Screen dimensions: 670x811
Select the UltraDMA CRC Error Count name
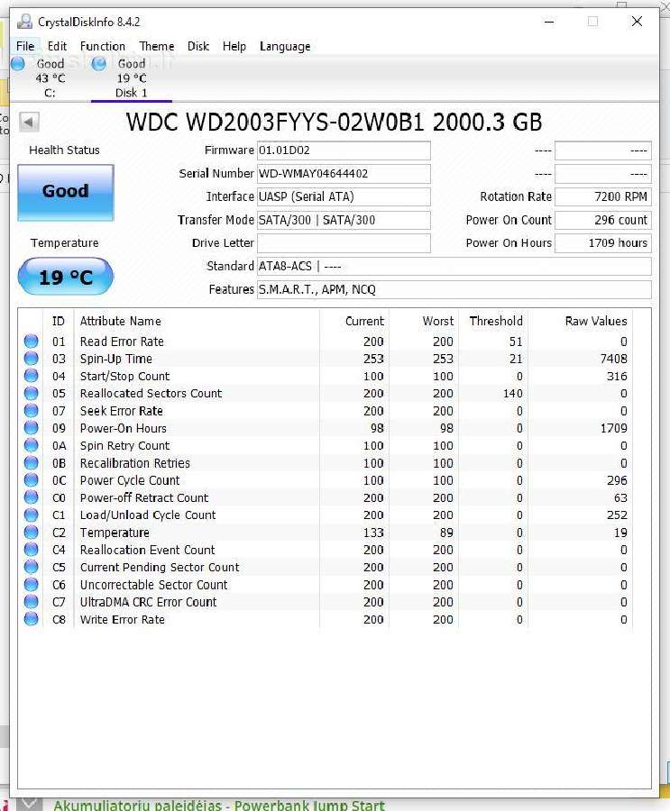(148, 602)
